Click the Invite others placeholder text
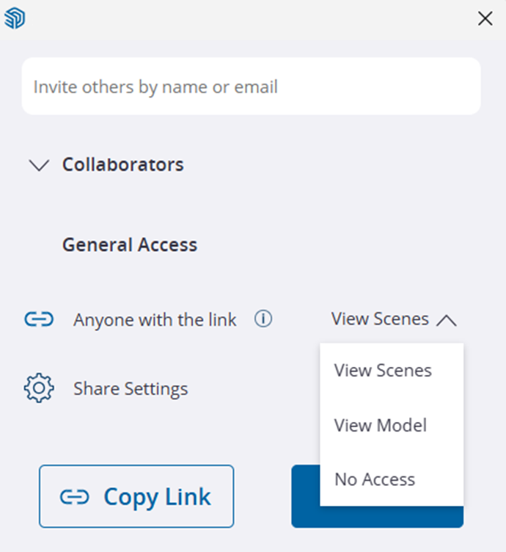Image resolution: width=506 pixels, height=552 pixels. point(155,87)
